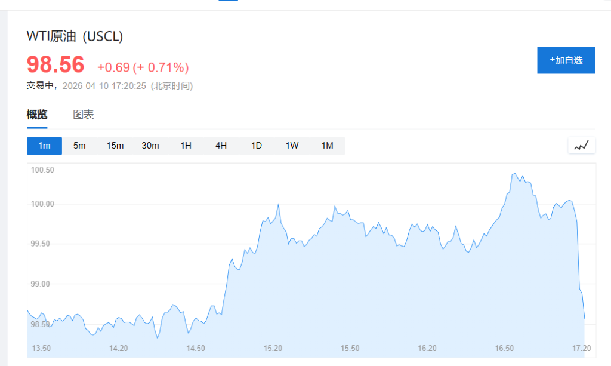Show the 1D daily chart
The image size is (611, 366).
tap(257, 146)
